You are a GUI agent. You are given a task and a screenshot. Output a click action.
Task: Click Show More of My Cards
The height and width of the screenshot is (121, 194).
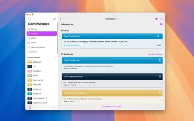(x=112, y=106)
